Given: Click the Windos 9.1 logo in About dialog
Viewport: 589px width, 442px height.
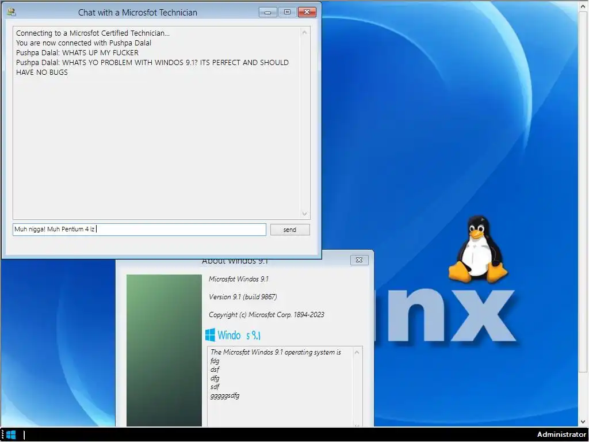Looking at the screenshot, I should tap(233, 335).
